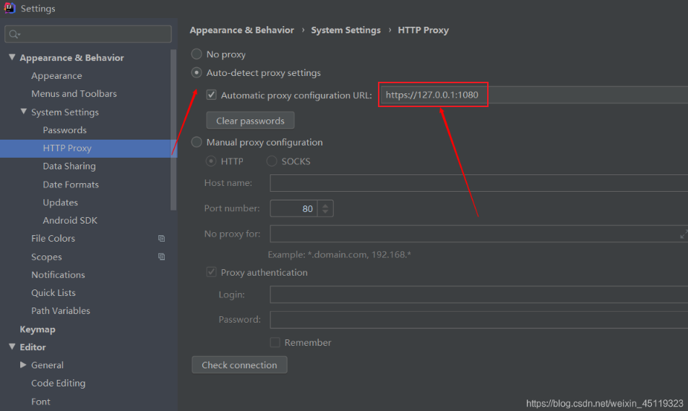Image resolution: width=688 pixels, height=411 pixels.
Task: Uncheck Automatic proxy configuration URL checkbox
Action: coord(211,95)
